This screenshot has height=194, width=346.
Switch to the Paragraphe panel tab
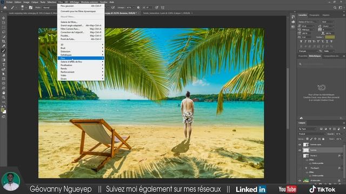pyautogui.click(x=314, y=15)
